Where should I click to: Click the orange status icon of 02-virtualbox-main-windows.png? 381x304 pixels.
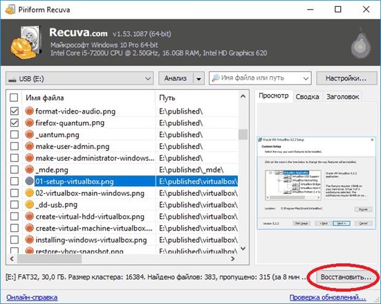tap(30, 193)
